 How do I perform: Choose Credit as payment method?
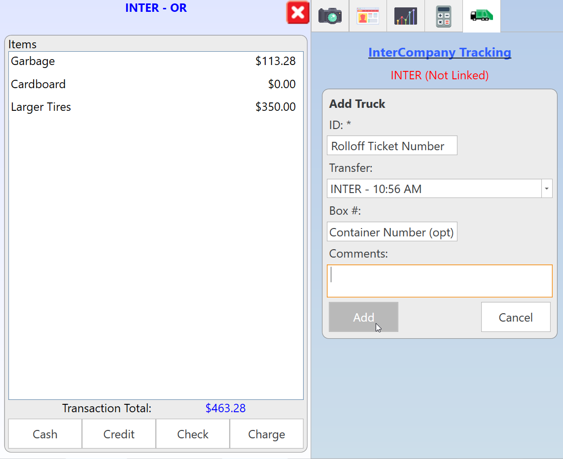point(119,434)
